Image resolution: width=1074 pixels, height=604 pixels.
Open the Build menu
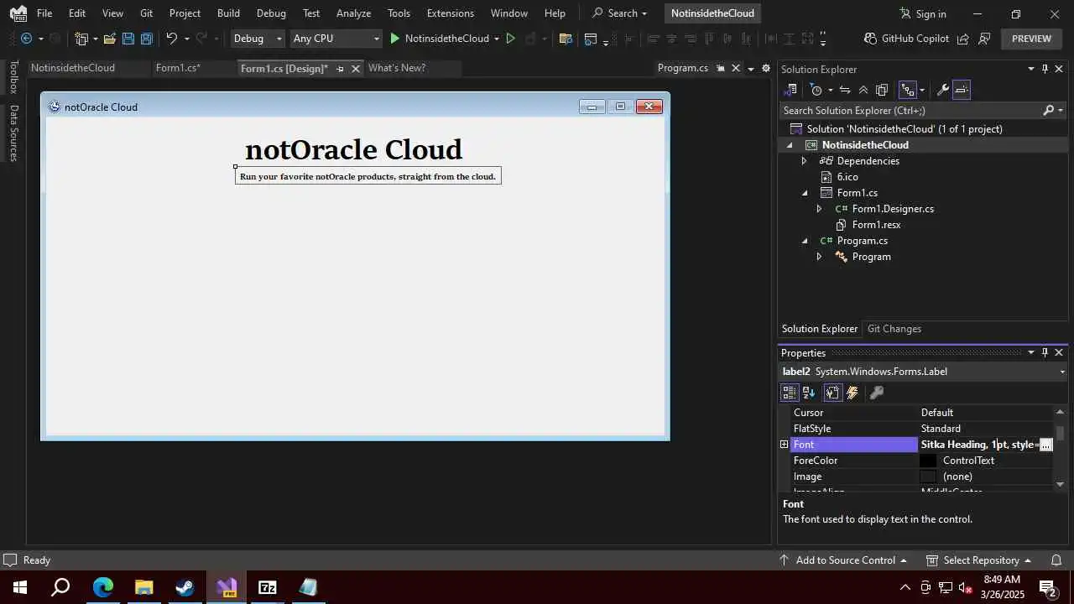point(228,13)
